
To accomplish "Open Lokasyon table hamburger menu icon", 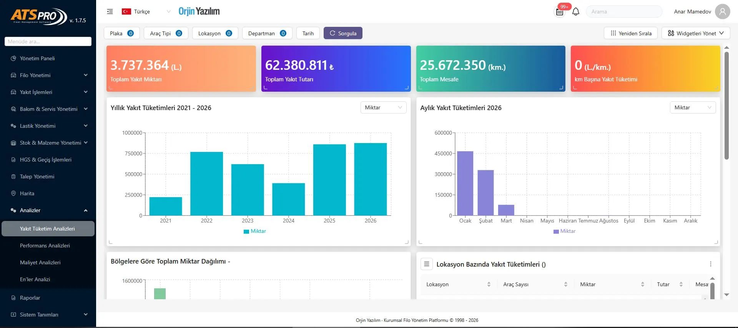I will click(x=426, y=264).
